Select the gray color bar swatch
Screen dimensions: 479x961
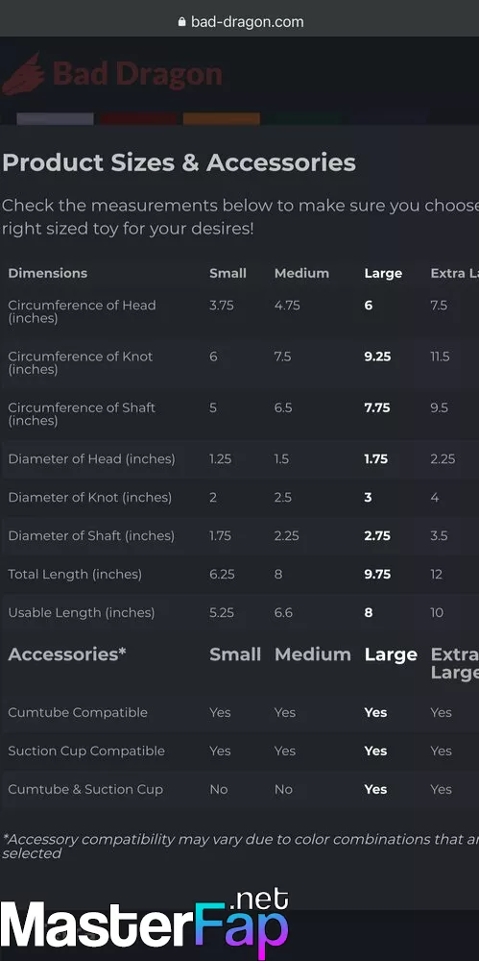(55, 118)
